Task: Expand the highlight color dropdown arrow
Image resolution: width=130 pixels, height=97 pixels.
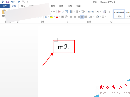Action: 54,17
